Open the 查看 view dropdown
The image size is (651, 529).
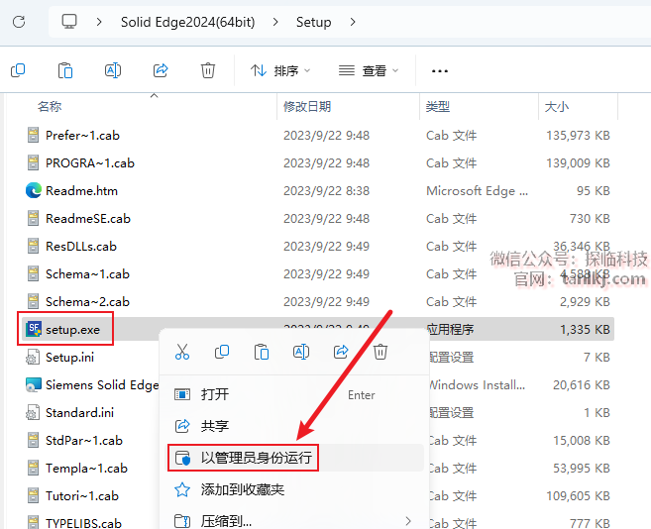click(x=369, y=70)
